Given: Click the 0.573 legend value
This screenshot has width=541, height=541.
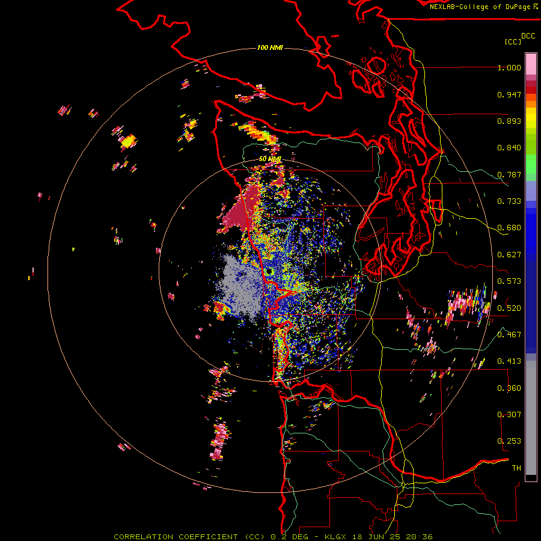Looking at the screenshot, I should 509,281.
